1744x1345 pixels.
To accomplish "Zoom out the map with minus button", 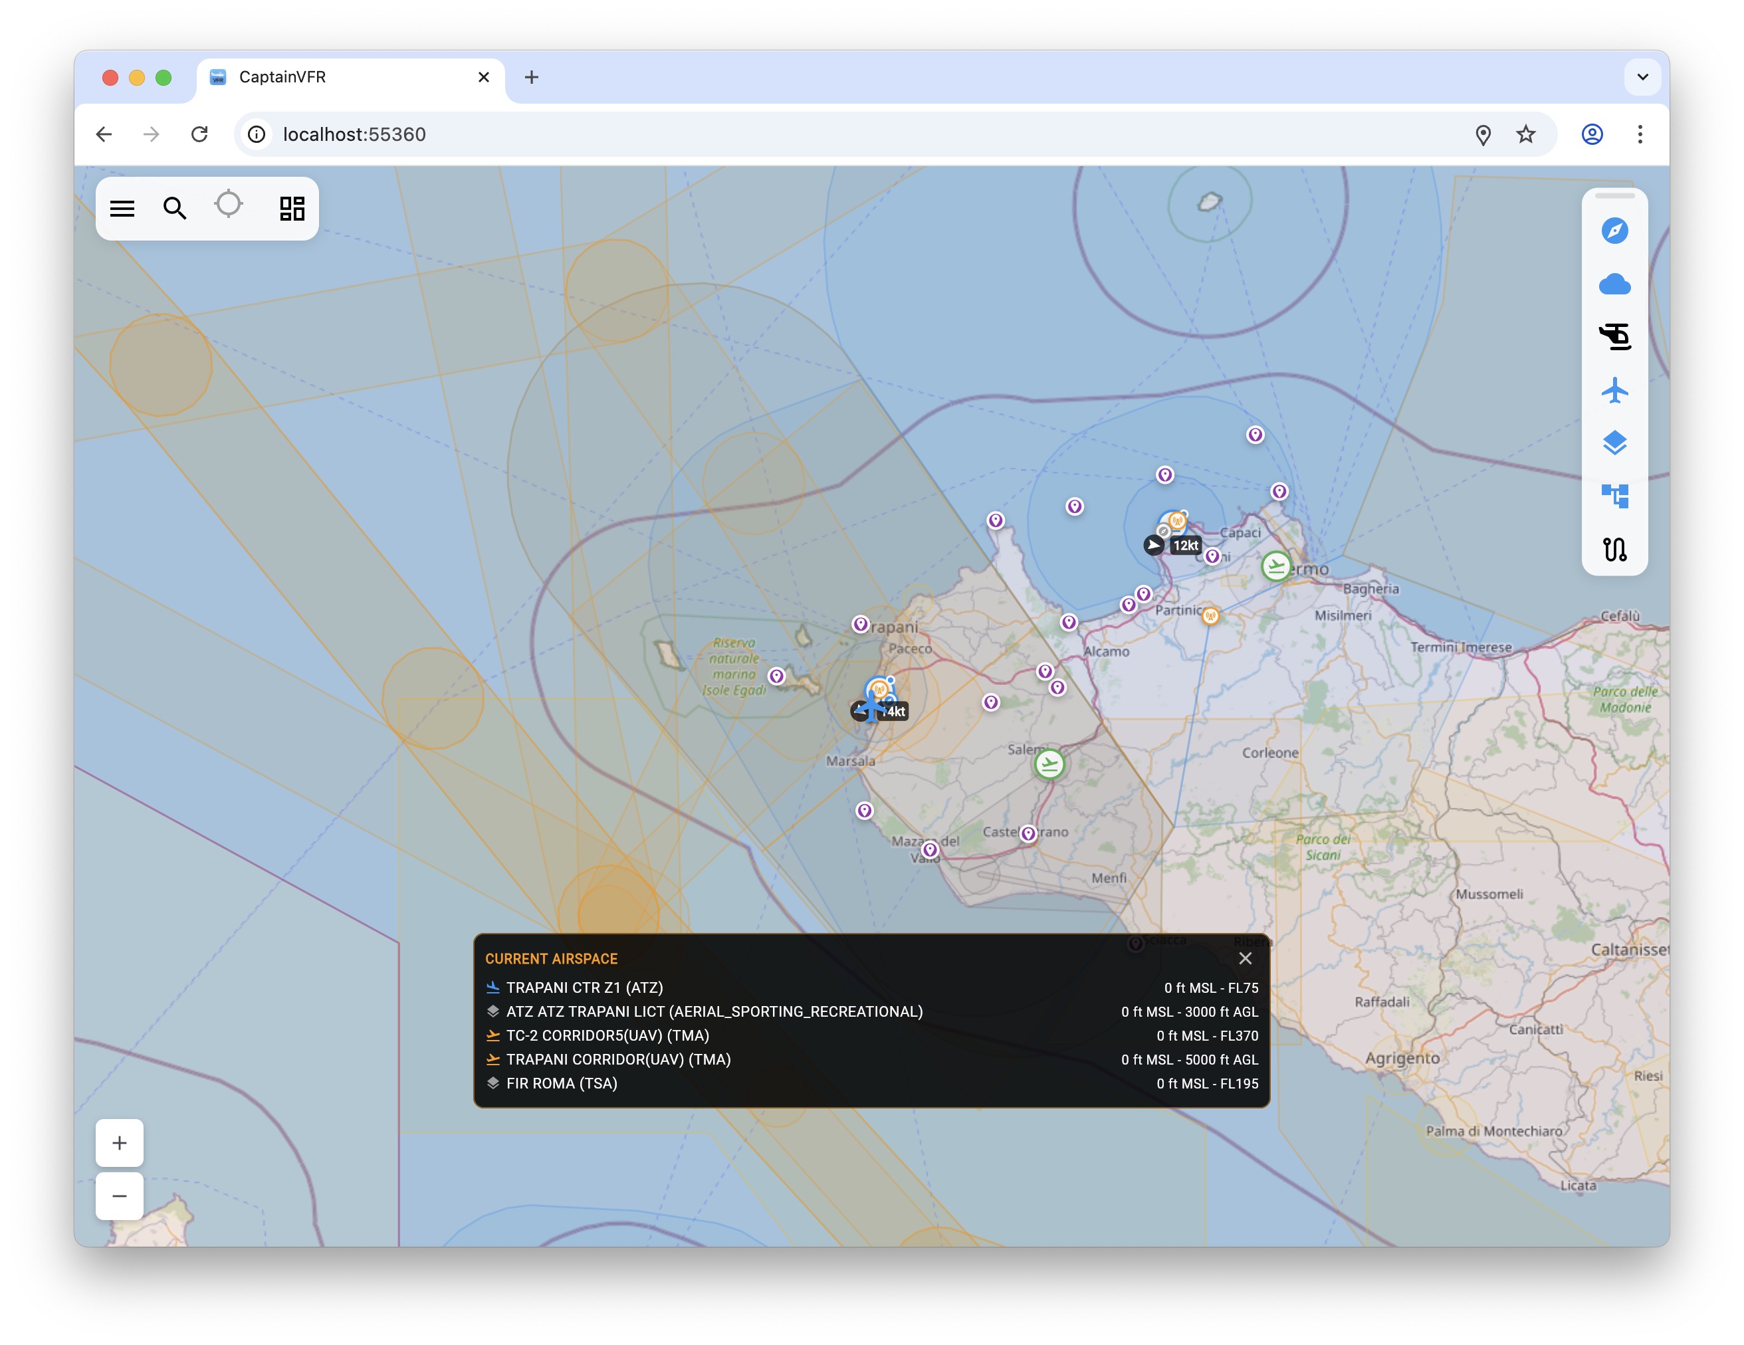I will 120,1195.
